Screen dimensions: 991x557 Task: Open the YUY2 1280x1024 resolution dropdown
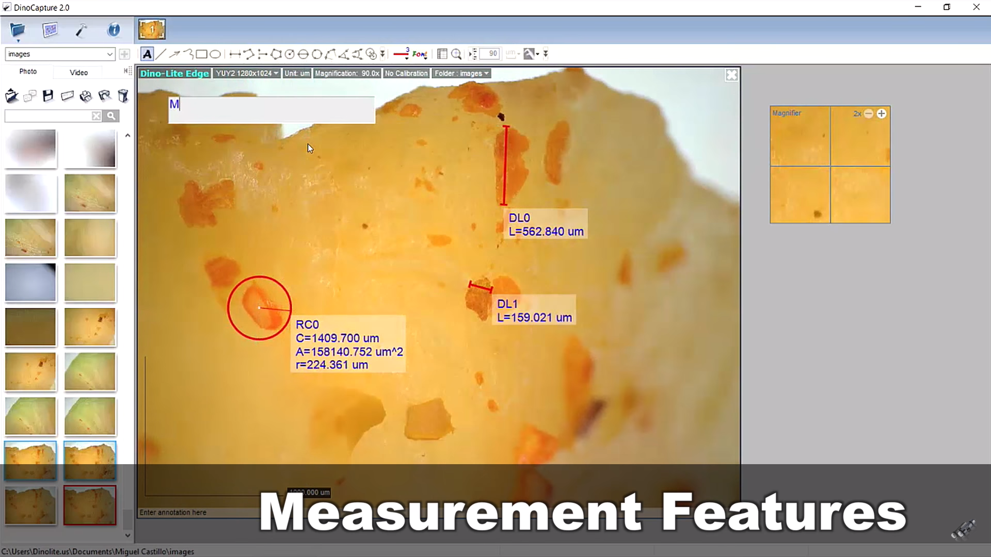[247, 73]
